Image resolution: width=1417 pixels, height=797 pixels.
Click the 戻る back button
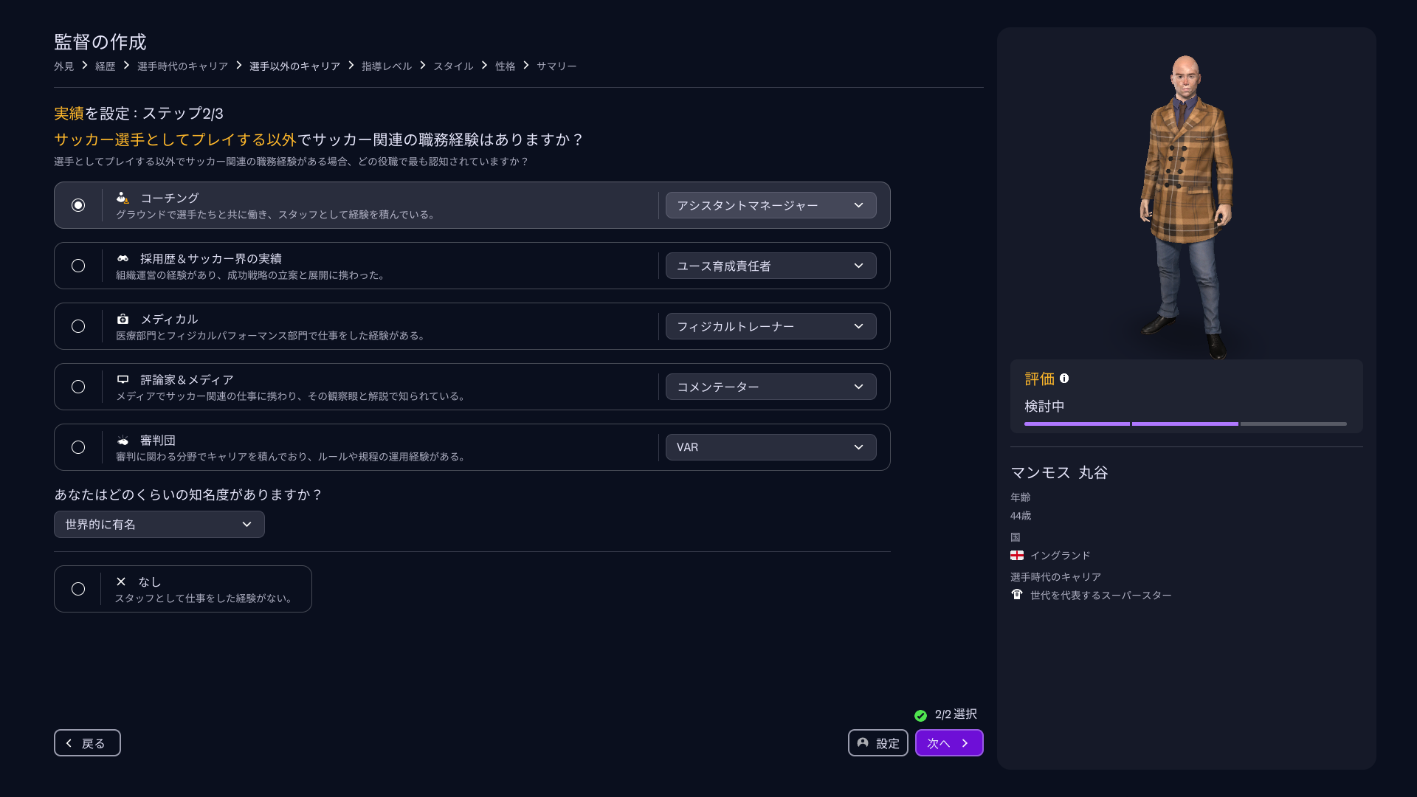tap(87, 743)
